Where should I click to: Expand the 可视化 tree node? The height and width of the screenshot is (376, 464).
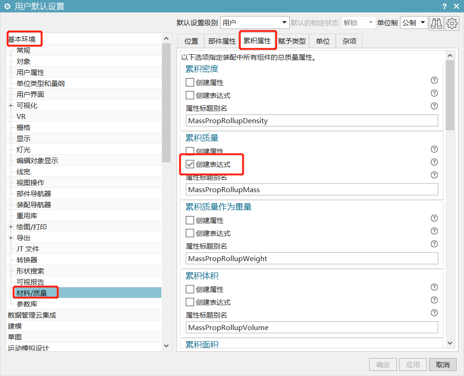click(x=11, y=106)
